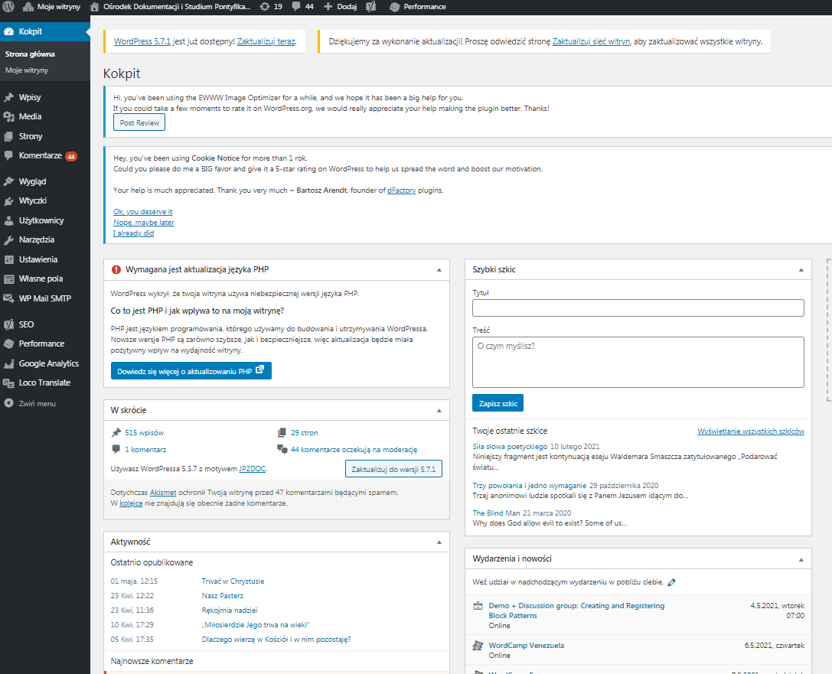The image size is (832, 674).
Task: Click 'Nope, maybe later' link
Action: pyautogui.click(x=143, y=222)
